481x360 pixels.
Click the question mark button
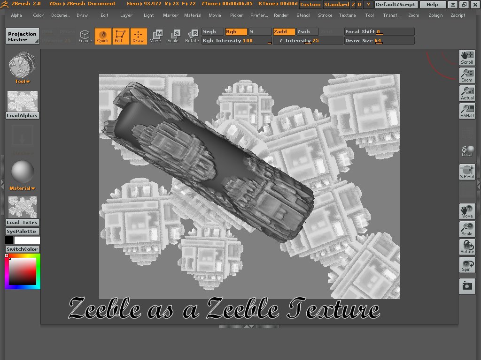click(x=368, y=5)
